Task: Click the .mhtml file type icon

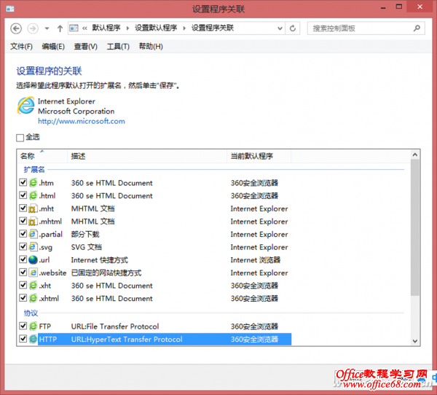Action: (x=34, y=222)
